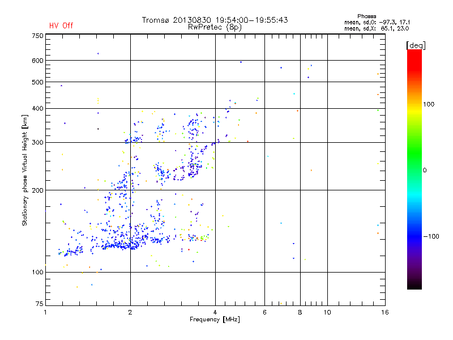Click the 'Frequency [MHz]' axis title
This screenshot has width=453, height=340.
coord(215,320)
